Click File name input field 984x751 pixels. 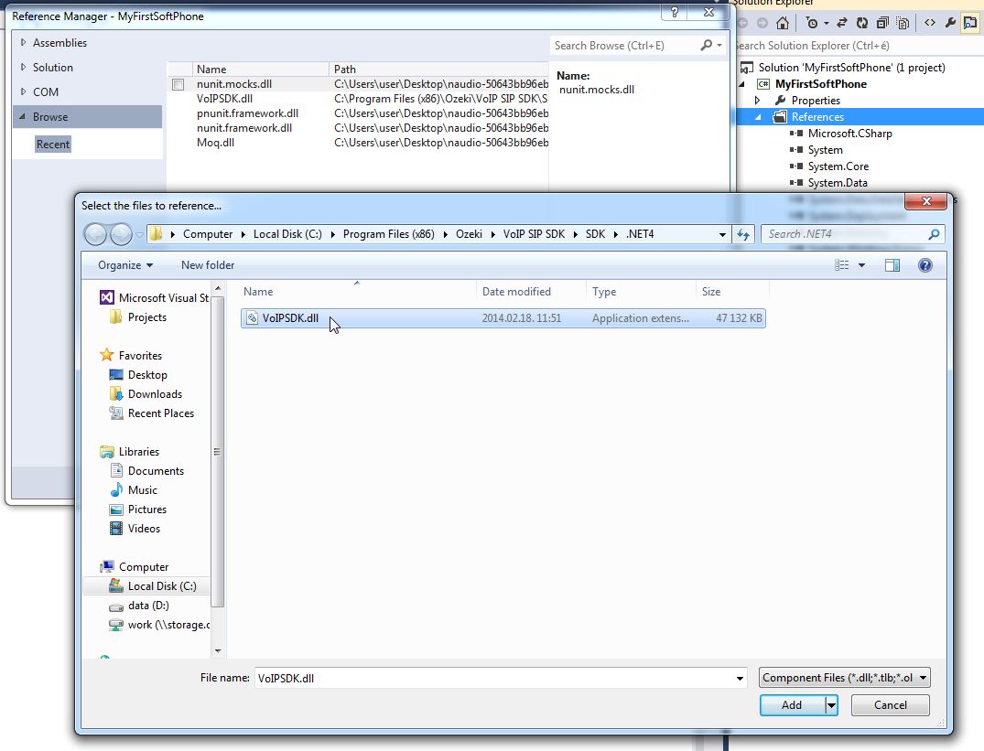coord(494,679)
